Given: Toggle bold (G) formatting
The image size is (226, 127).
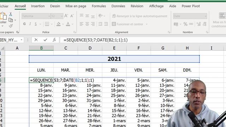Looking at the screenshot, I should [24, 24].
